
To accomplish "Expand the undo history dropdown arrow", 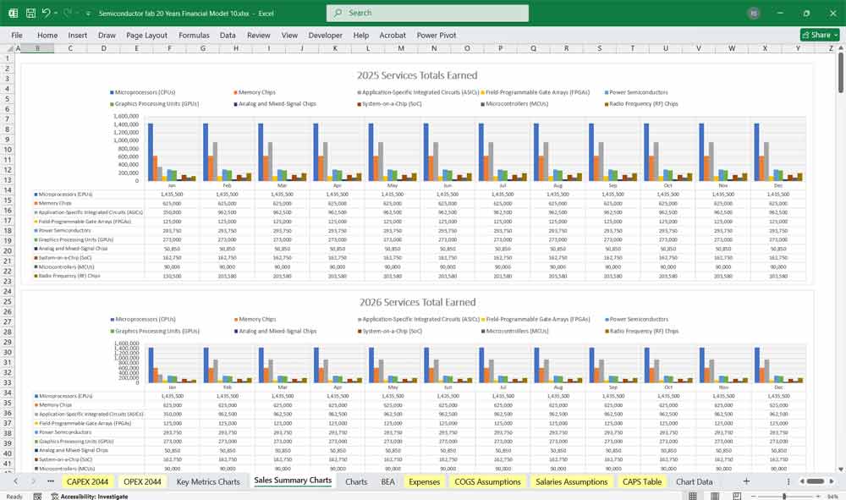I will [x=56, y=14].
